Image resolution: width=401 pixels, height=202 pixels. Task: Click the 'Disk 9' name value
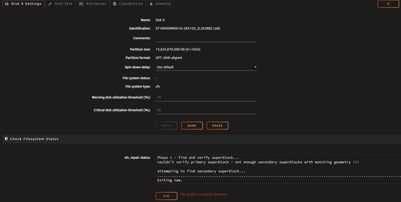click(x=160, y=20)
